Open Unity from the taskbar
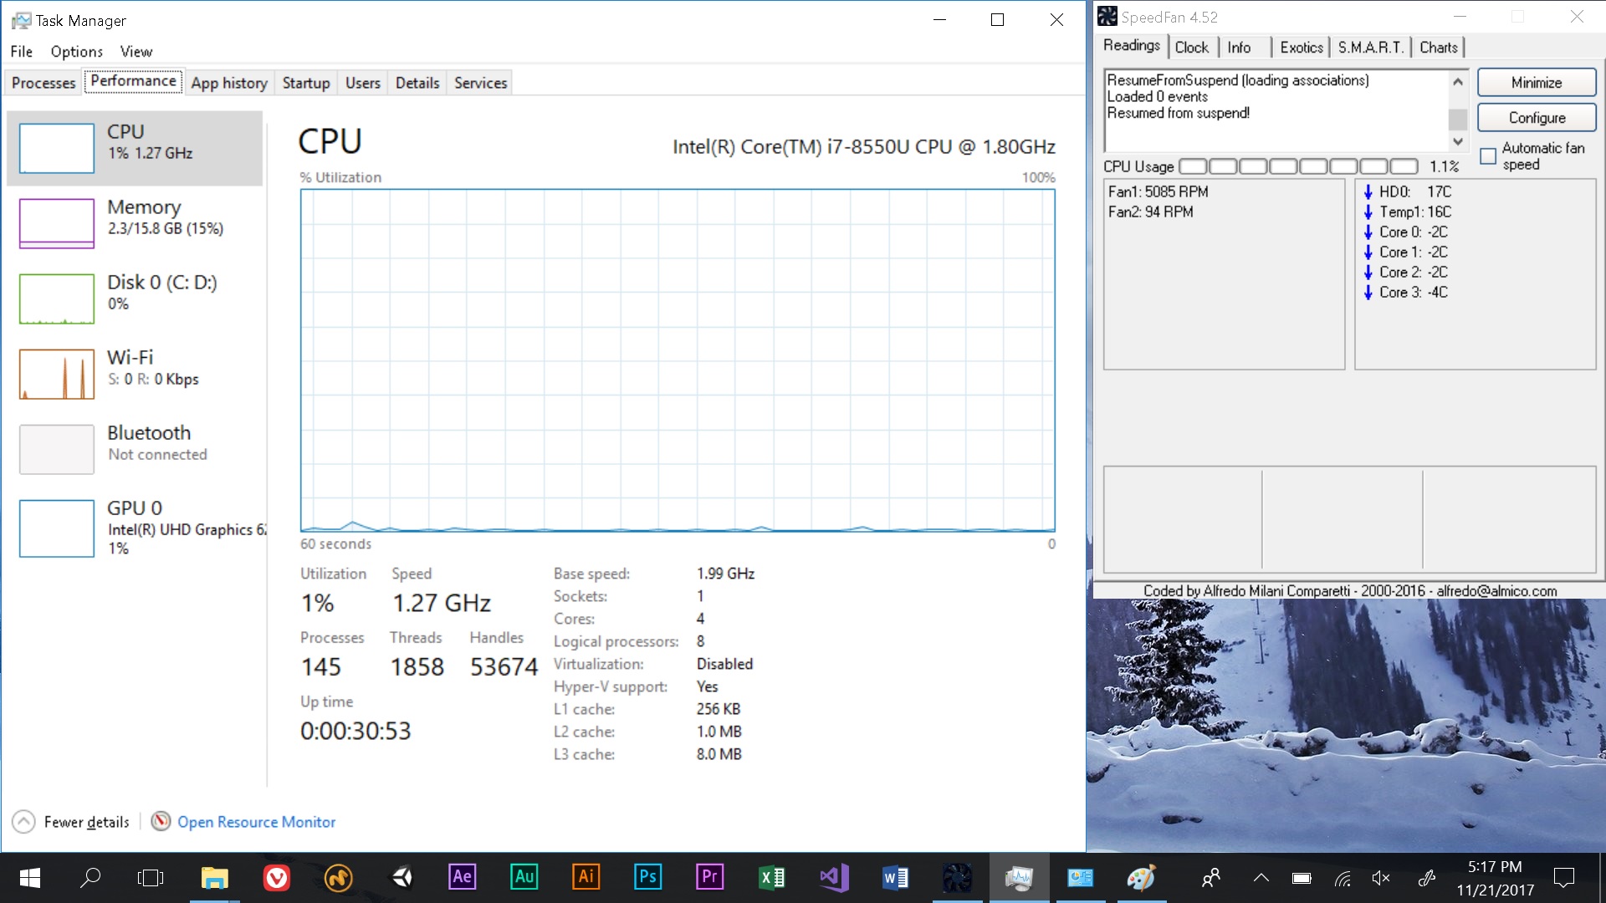Image resolution: width=1606 pixels, height=903 pixels. (x=401, y=877)
